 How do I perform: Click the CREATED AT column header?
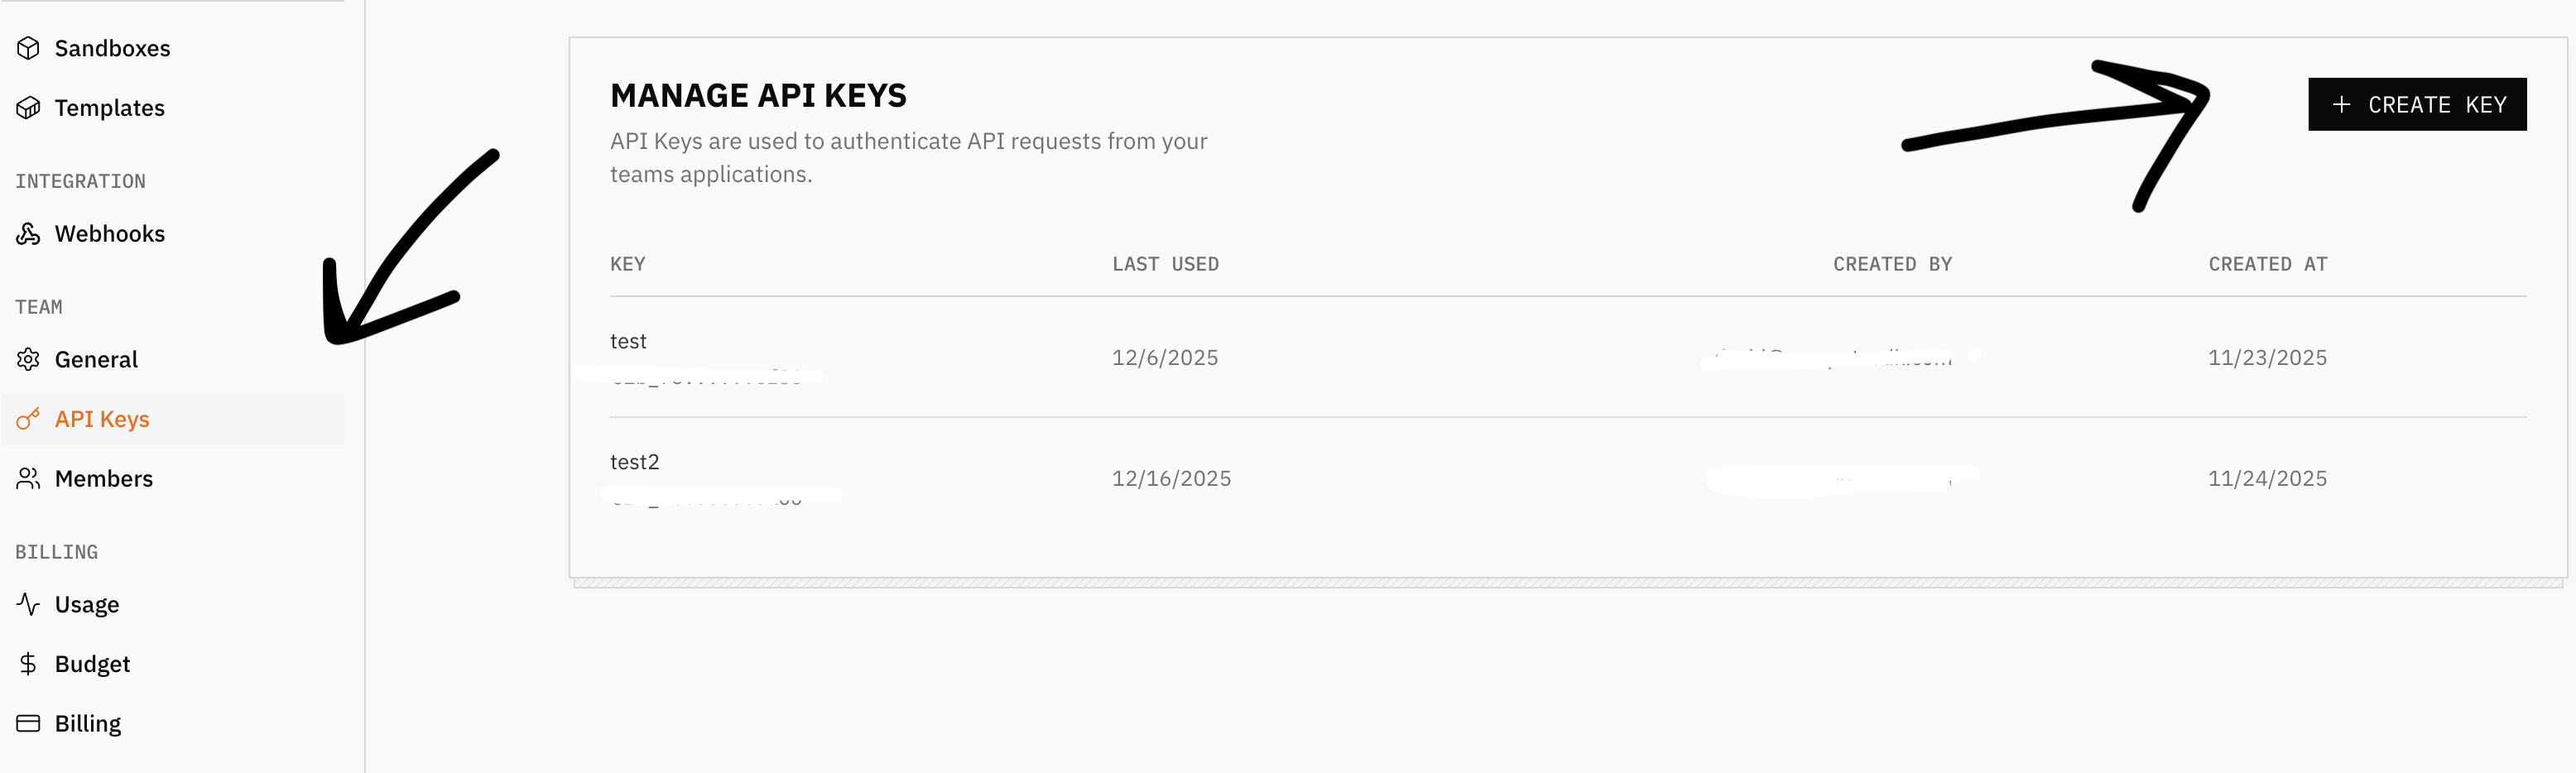coord(2266,264)
